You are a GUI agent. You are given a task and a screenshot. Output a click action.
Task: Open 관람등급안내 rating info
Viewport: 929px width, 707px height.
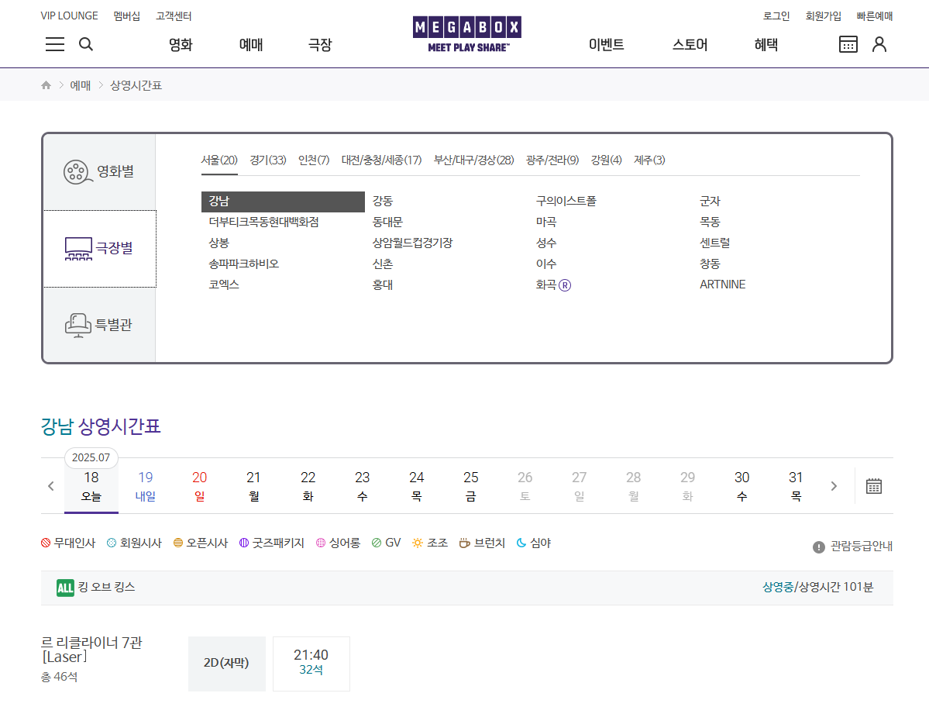[x=852, y=547]
